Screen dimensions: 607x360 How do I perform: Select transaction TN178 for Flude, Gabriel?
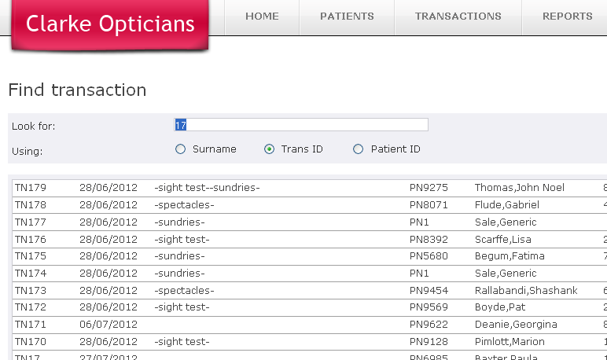click(x=31, y=205)
